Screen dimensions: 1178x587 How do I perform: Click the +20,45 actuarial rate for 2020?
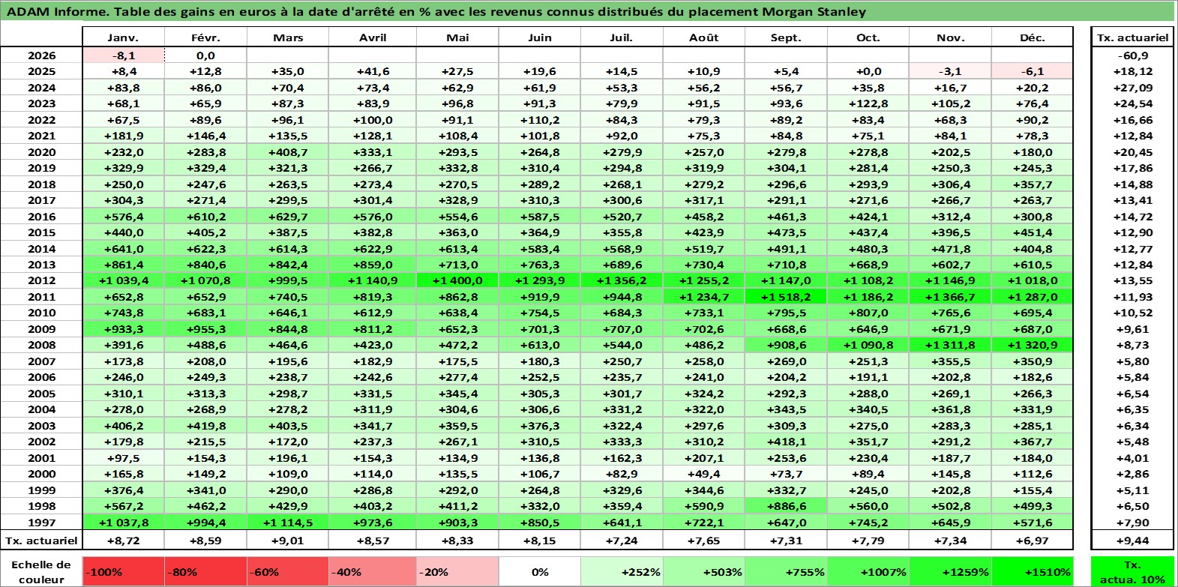tap(1132, 152)
